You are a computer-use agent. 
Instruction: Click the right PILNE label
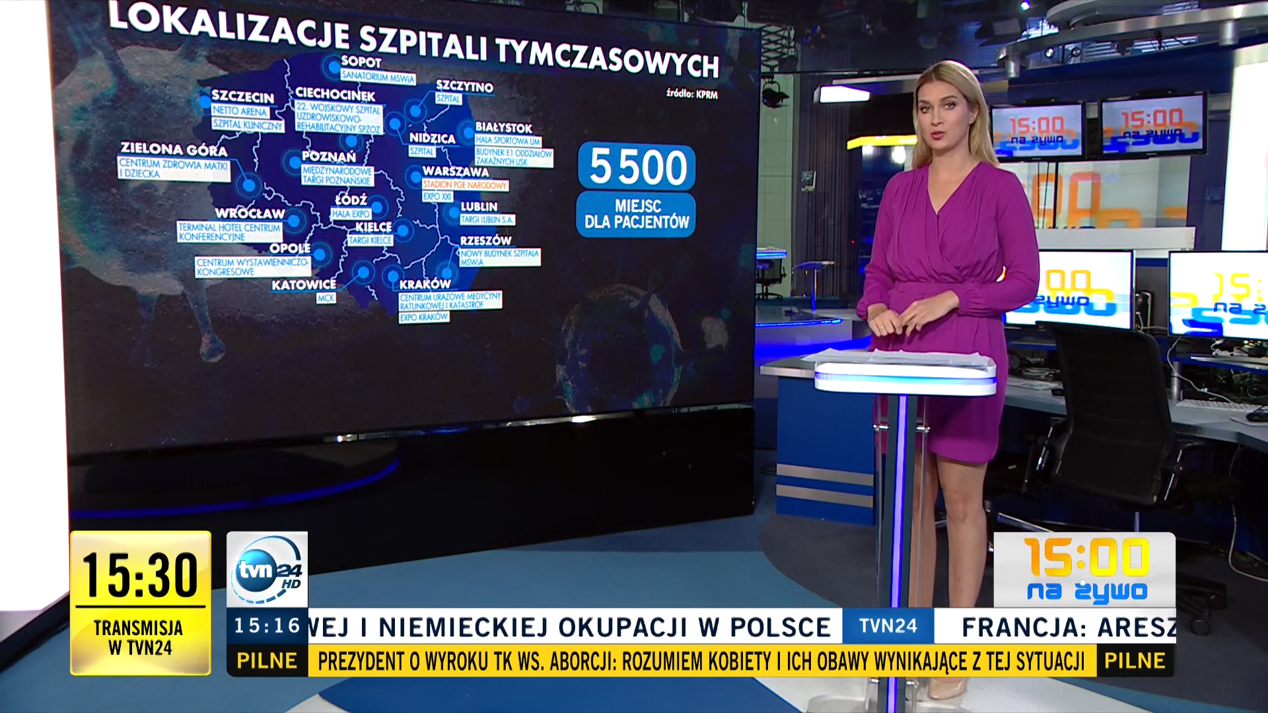tap(1135, 660)
